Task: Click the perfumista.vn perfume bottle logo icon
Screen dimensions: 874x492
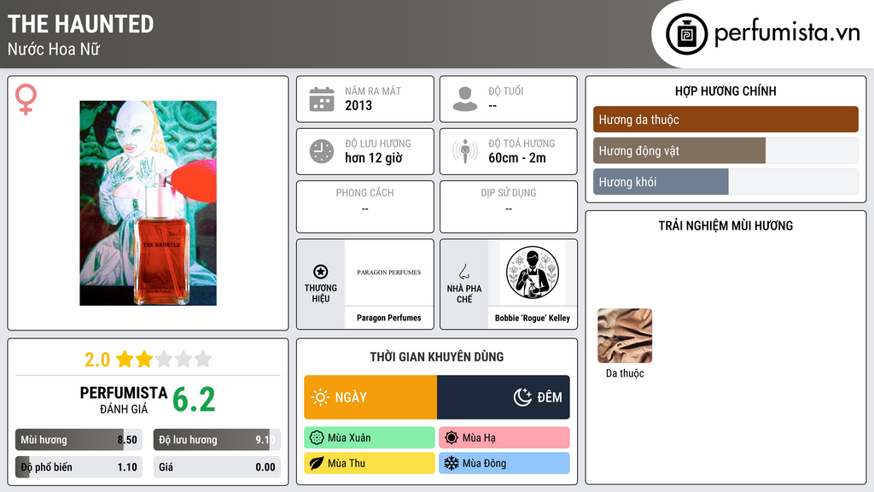Action: click(x=686, y=34)
